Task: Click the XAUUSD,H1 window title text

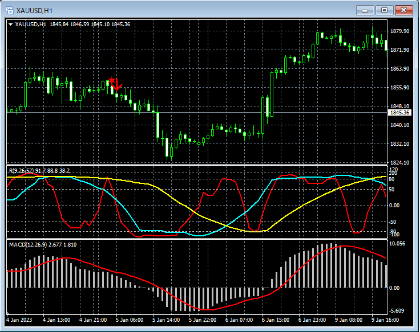Action: click(x=34, y=11)
